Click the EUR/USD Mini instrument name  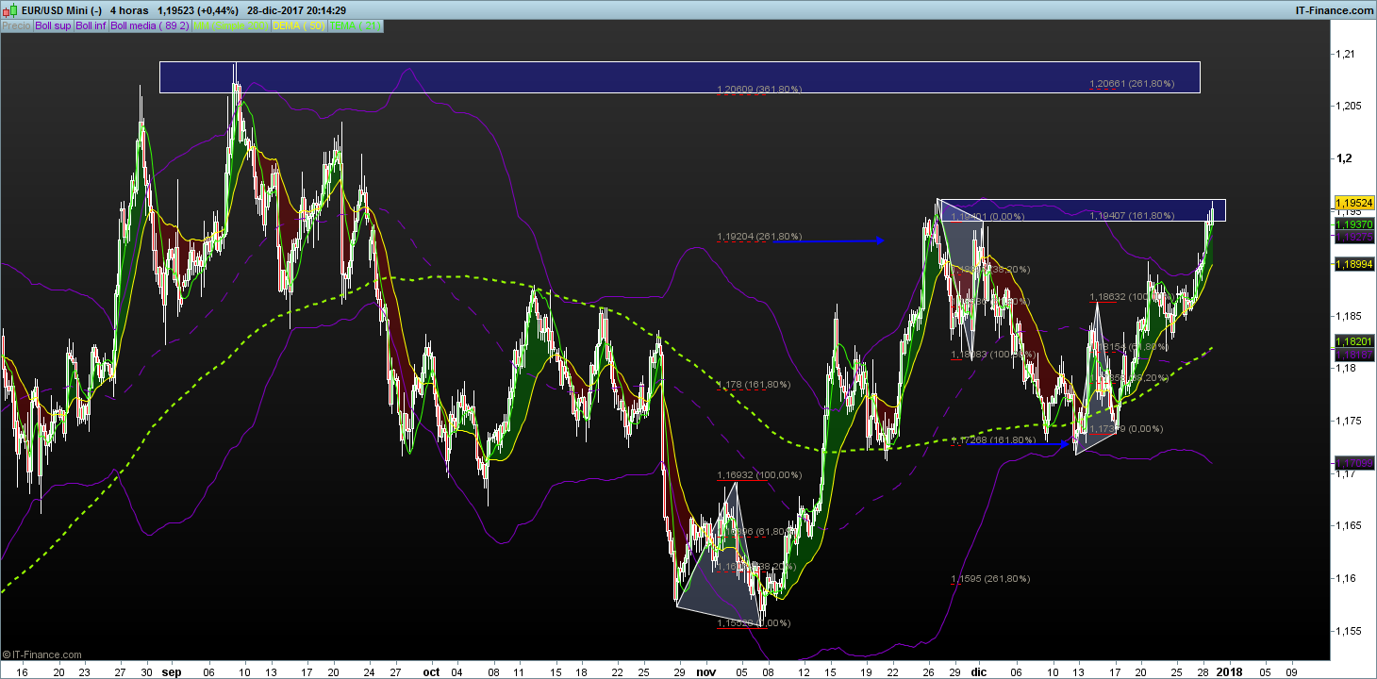[x=59, y=9]
